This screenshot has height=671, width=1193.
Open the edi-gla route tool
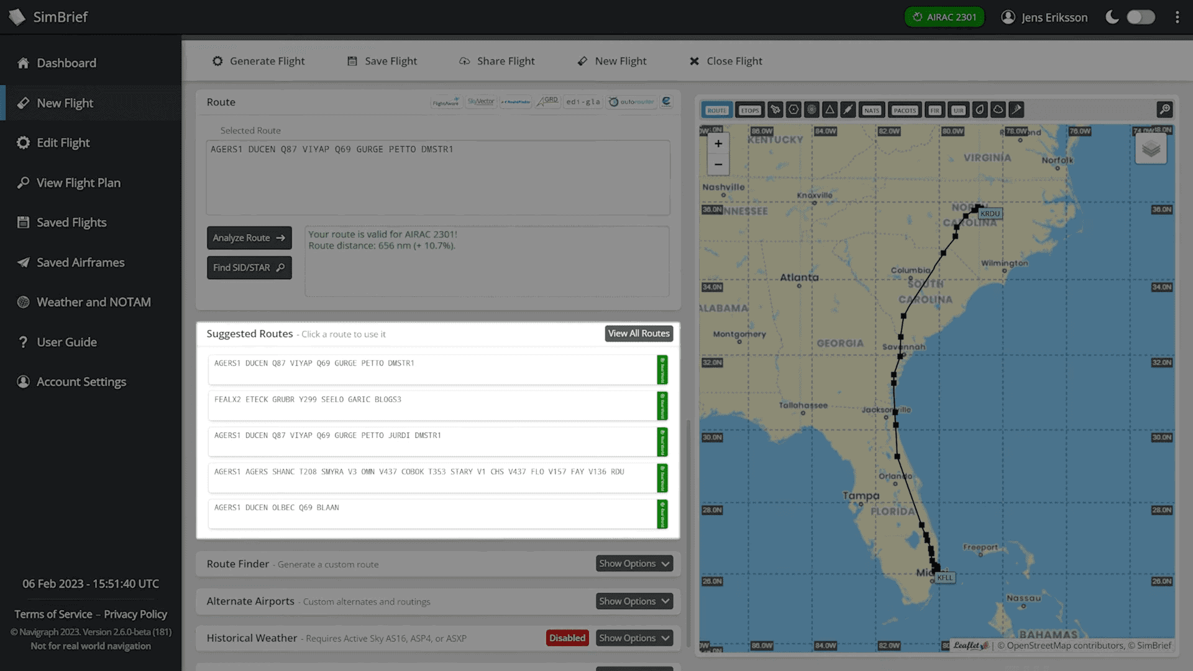pyautogui.click(x=582, y=101)
